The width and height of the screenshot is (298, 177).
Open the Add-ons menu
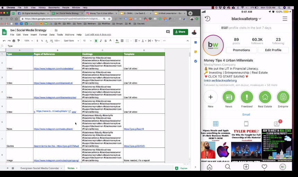pyautogui.click(x=70, y=35)
